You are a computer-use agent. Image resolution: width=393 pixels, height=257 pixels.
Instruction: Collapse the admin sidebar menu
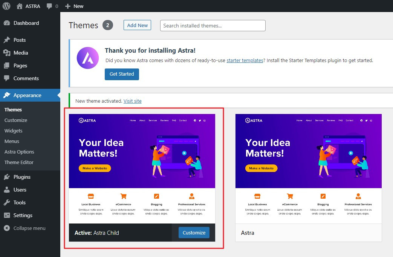click(x=29, y=228)
